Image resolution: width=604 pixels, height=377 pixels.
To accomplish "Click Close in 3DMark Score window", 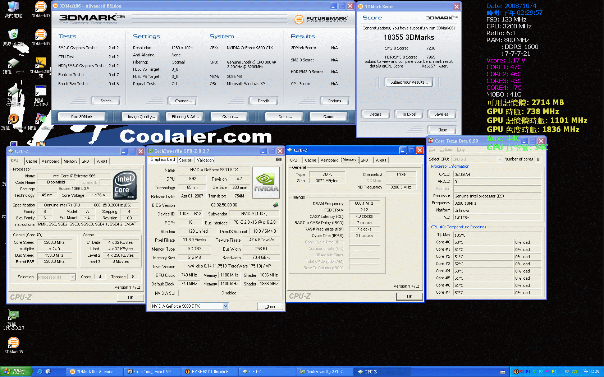I will 442,130.
